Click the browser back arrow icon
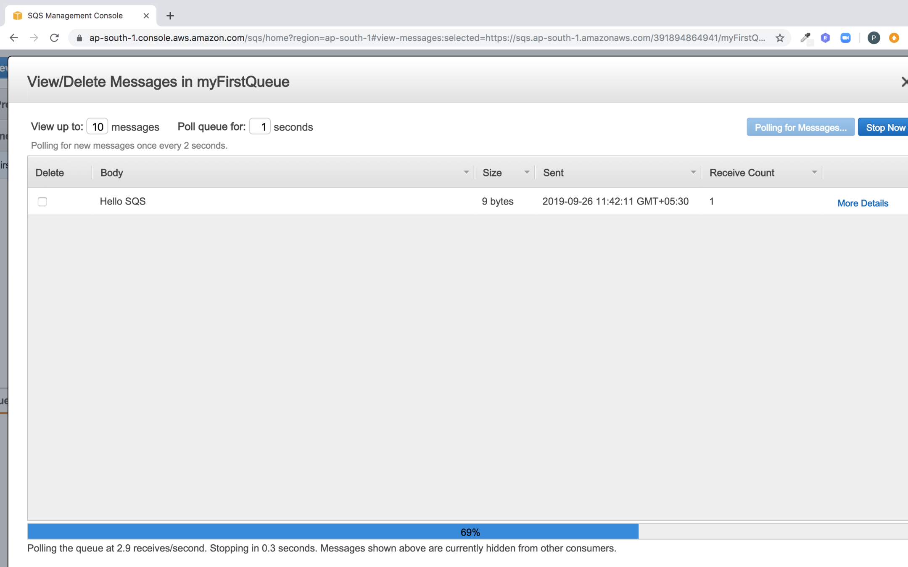Screen dimensions: 908x567 (x=14, y=38)
